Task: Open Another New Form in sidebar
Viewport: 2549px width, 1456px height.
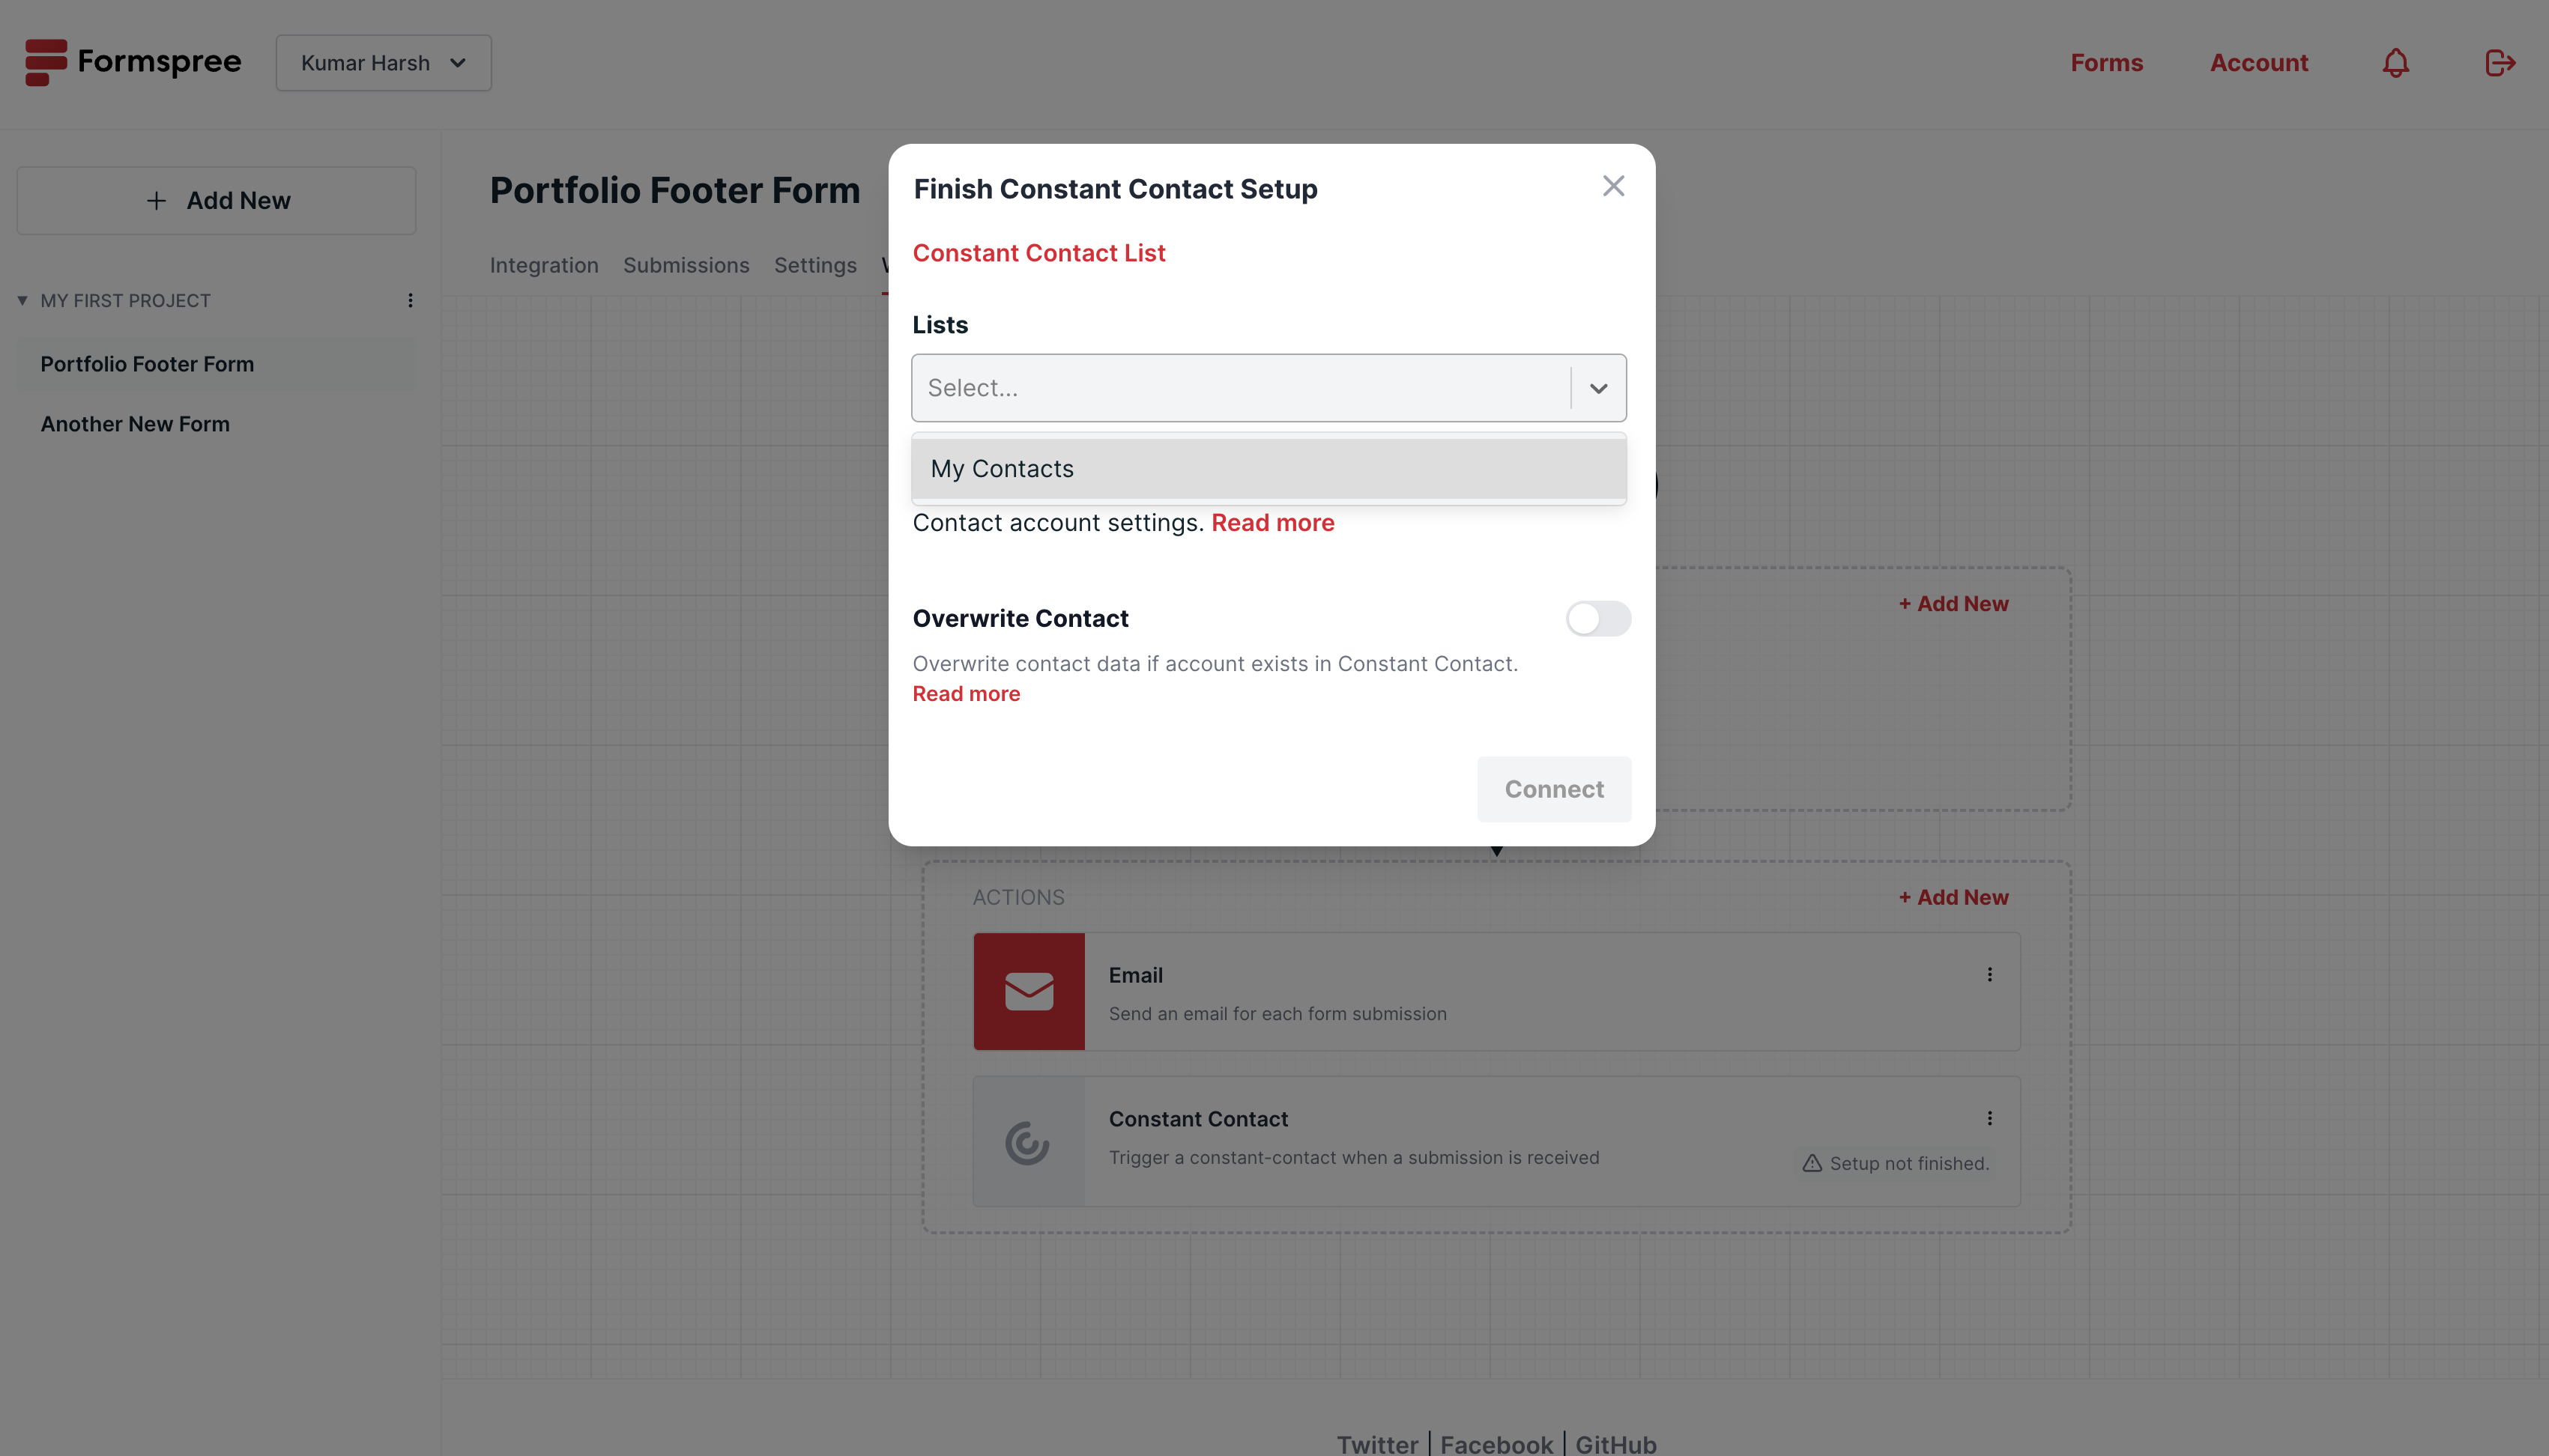Action: point(135,424)
